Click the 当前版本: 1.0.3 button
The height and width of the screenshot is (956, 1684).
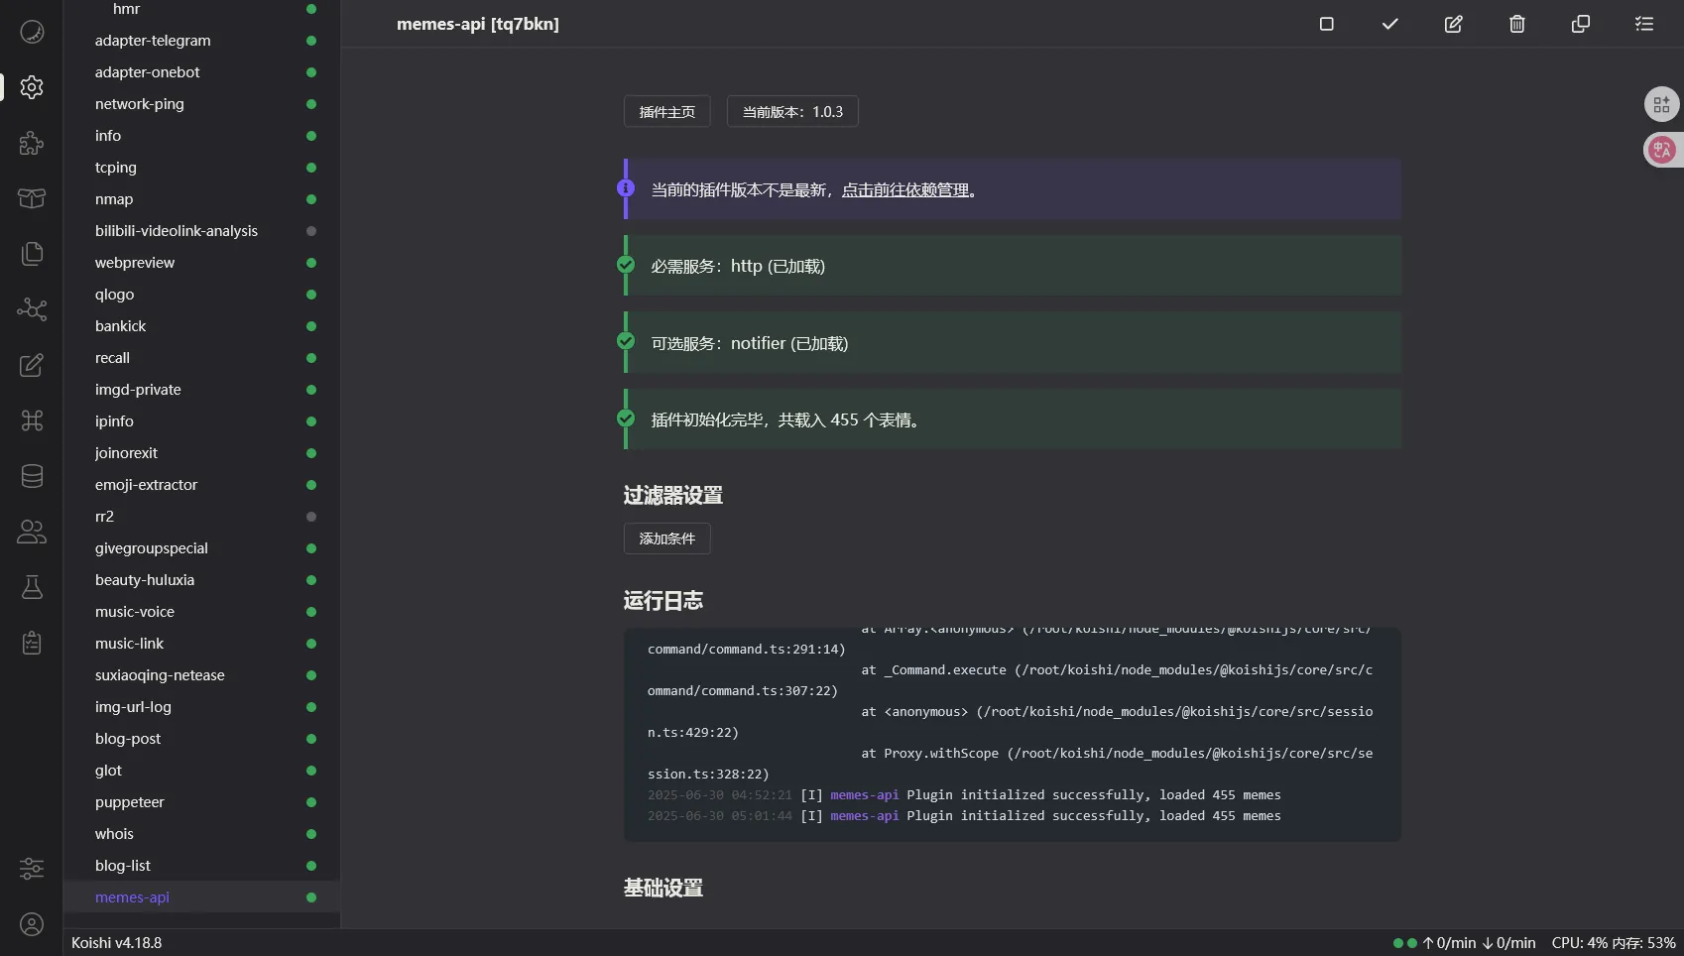(x=791, y=112)
